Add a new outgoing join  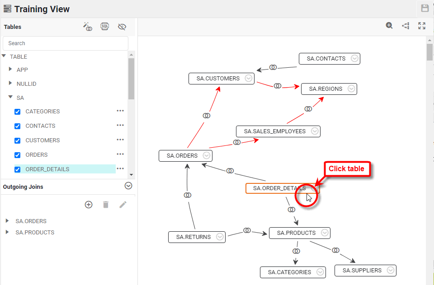click(x=89, y=205)
